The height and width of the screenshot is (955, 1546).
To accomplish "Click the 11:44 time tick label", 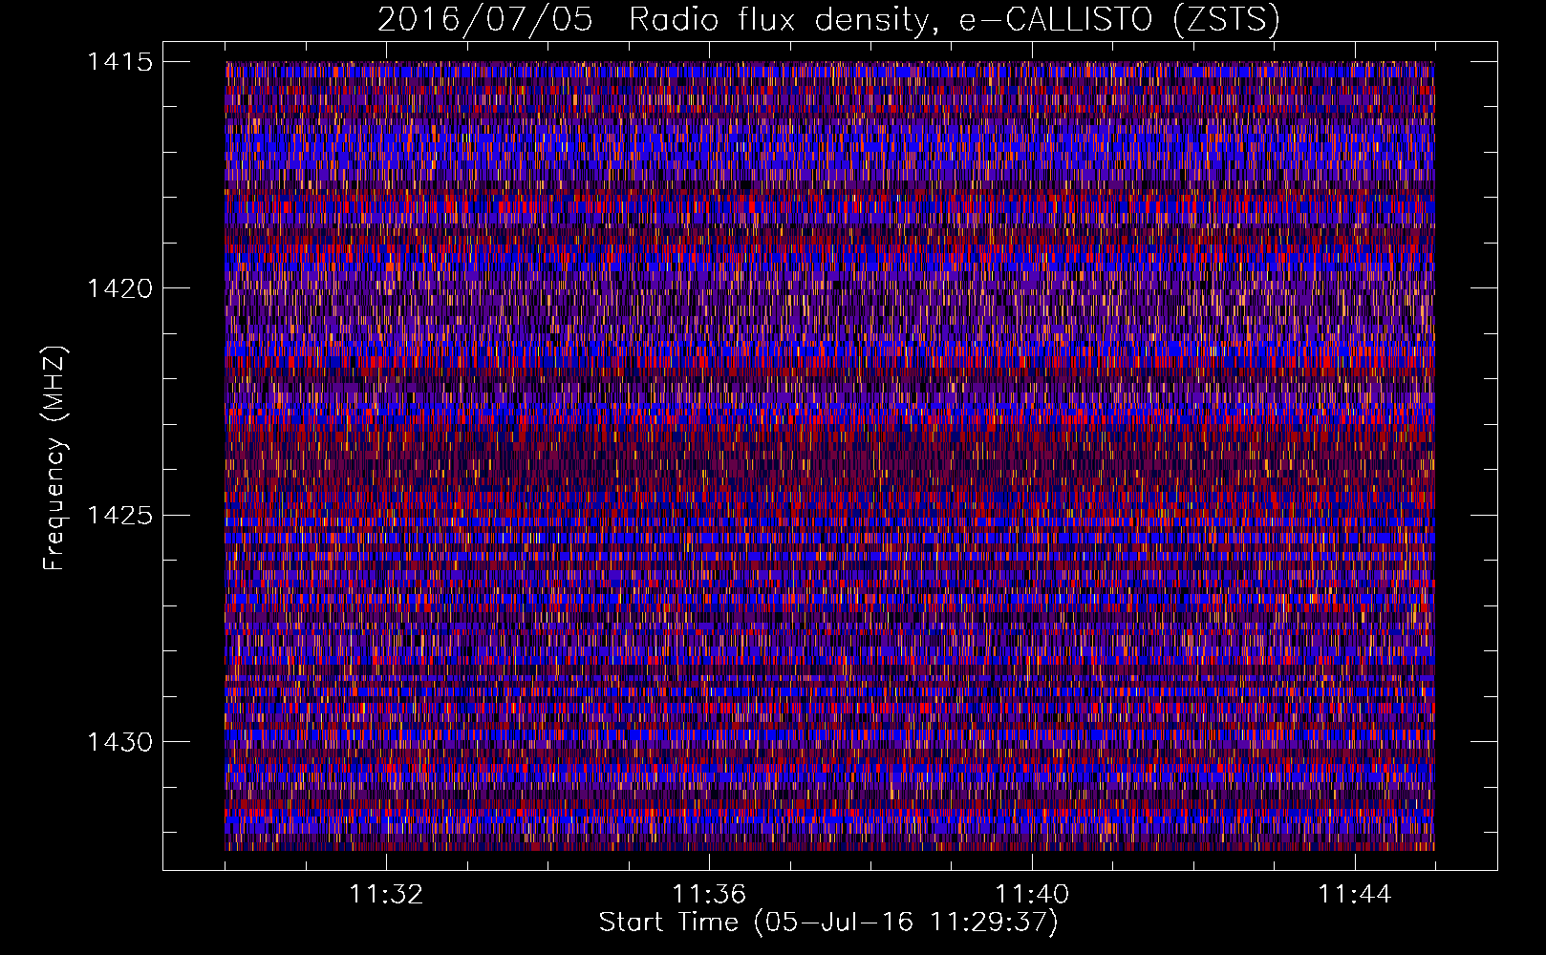I will coord(1355,895).
